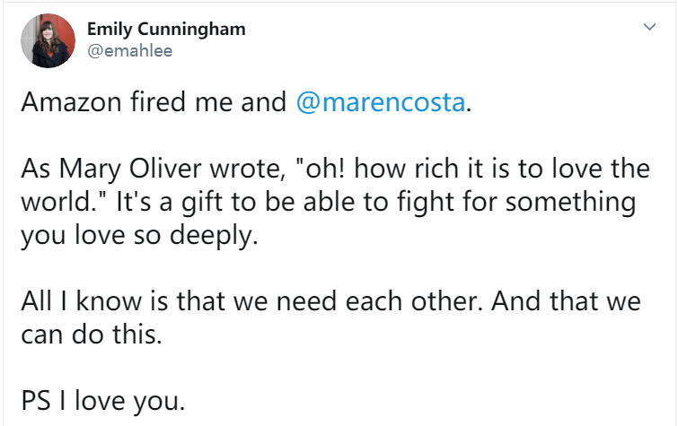Click the Emily Cunningham display name
This screenshot has width=678, height=426.
tap(165, 29)
